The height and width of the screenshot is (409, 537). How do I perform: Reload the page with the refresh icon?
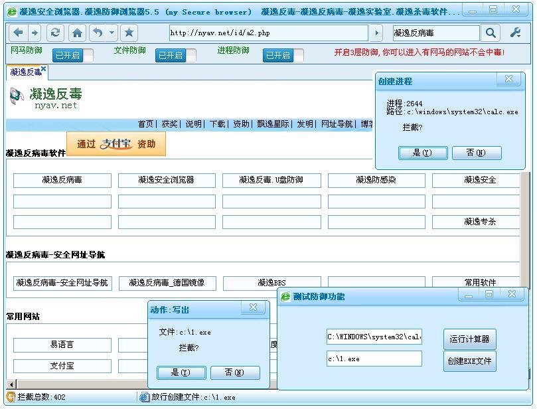(55, 33)
